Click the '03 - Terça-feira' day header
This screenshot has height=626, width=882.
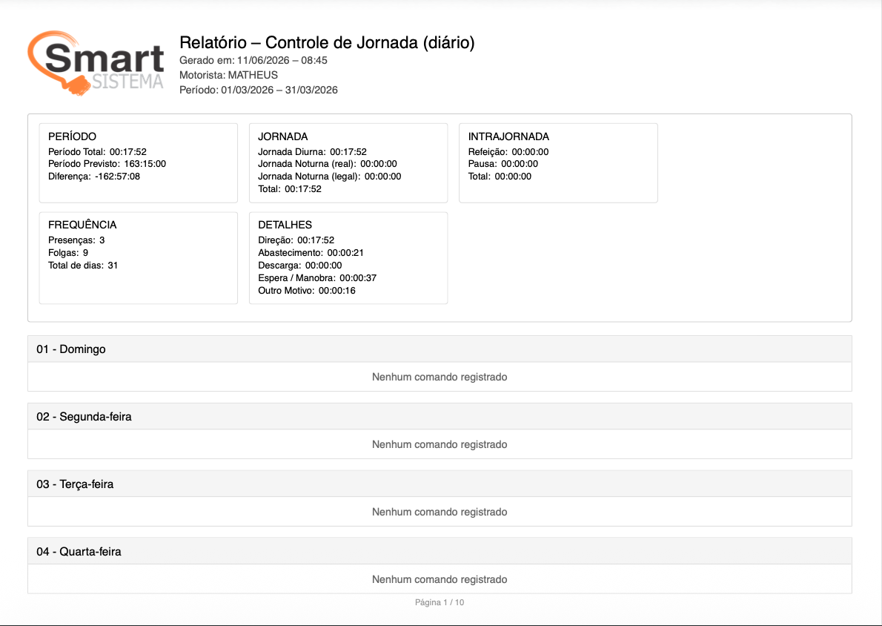pyautogui.click(x=440, y=484)
